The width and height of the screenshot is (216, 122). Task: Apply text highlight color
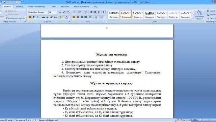[61, 17]
